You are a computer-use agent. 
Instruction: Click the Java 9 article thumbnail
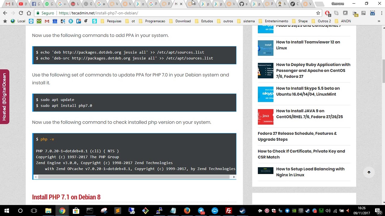[266, 117]
